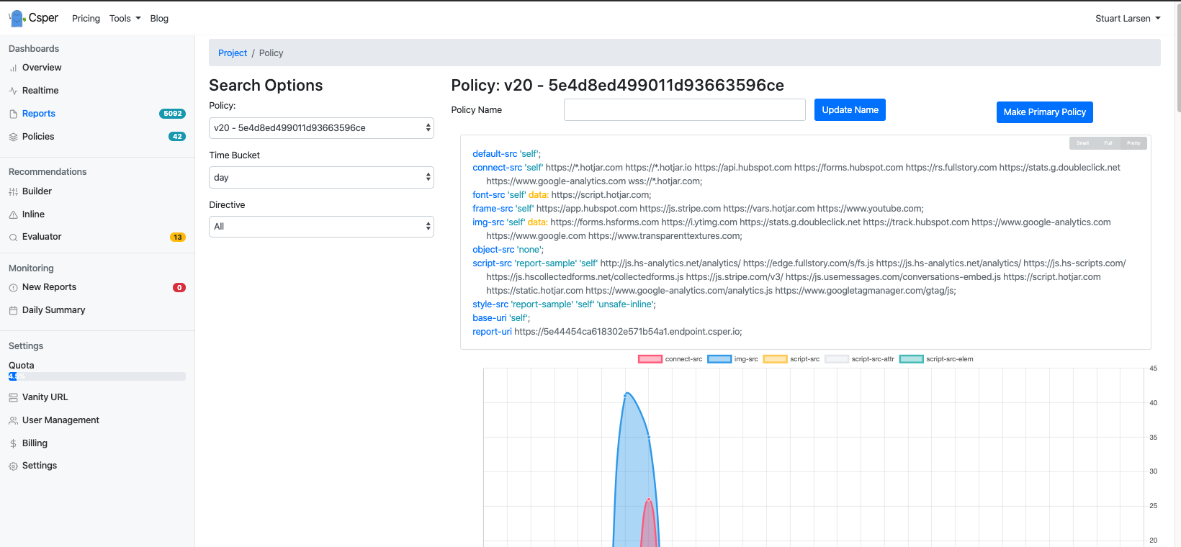1181x547 pixels.
Task: Click the Policy breadcrumb text
Action: 271,53
